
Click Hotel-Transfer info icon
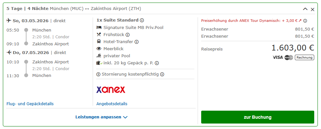[x=137, y=42]
